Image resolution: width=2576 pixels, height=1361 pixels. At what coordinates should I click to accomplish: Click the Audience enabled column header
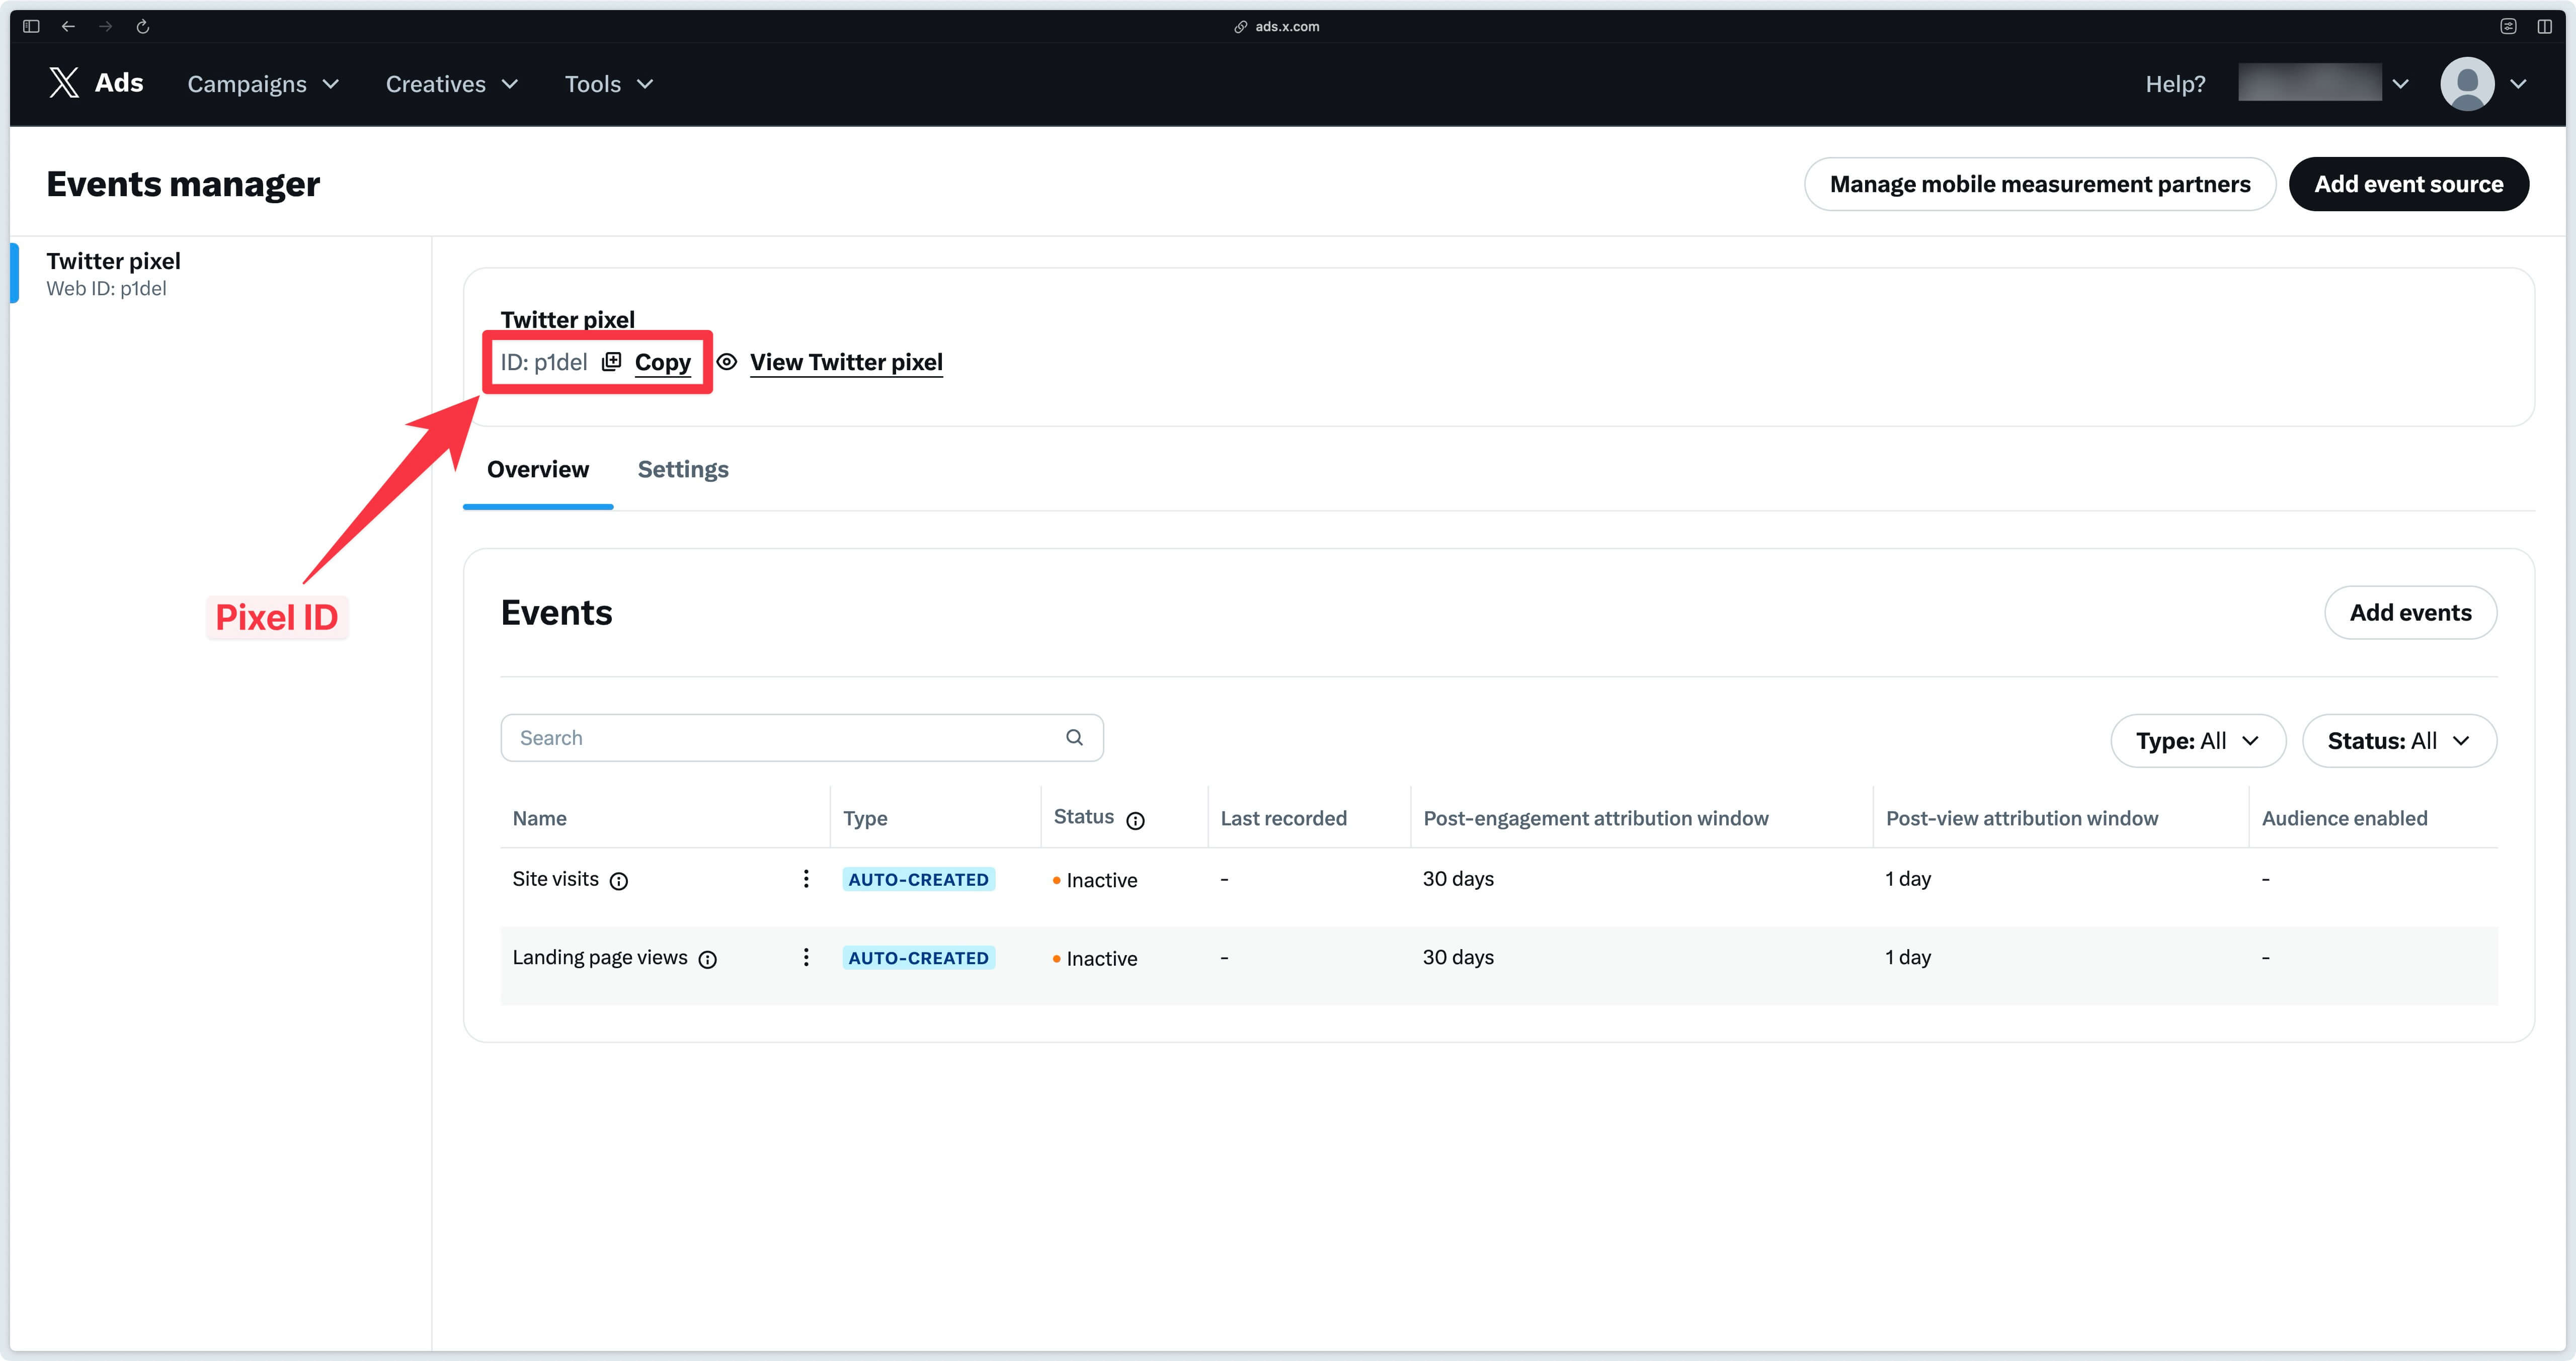coord(2344,818)
